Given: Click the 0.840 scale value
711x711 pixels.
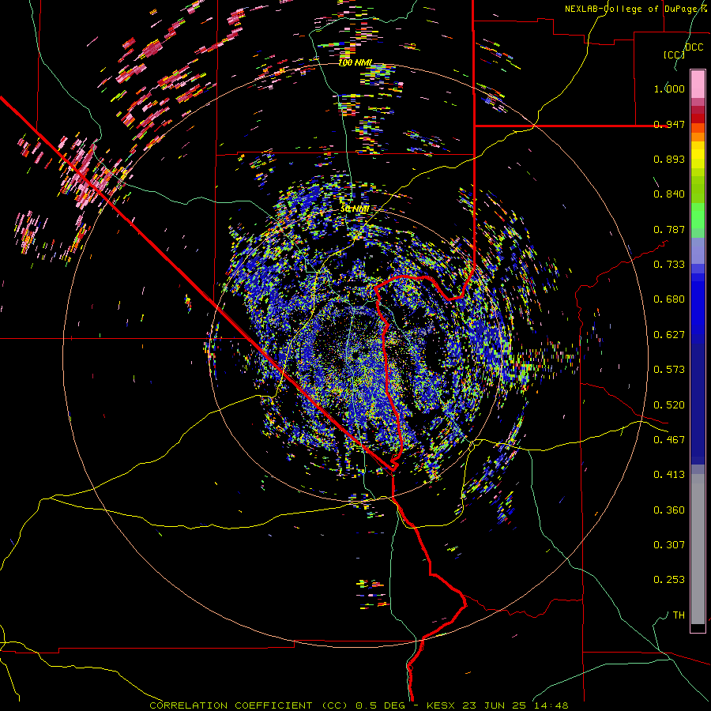Looking at the screenshot, I should click(669, 194).
